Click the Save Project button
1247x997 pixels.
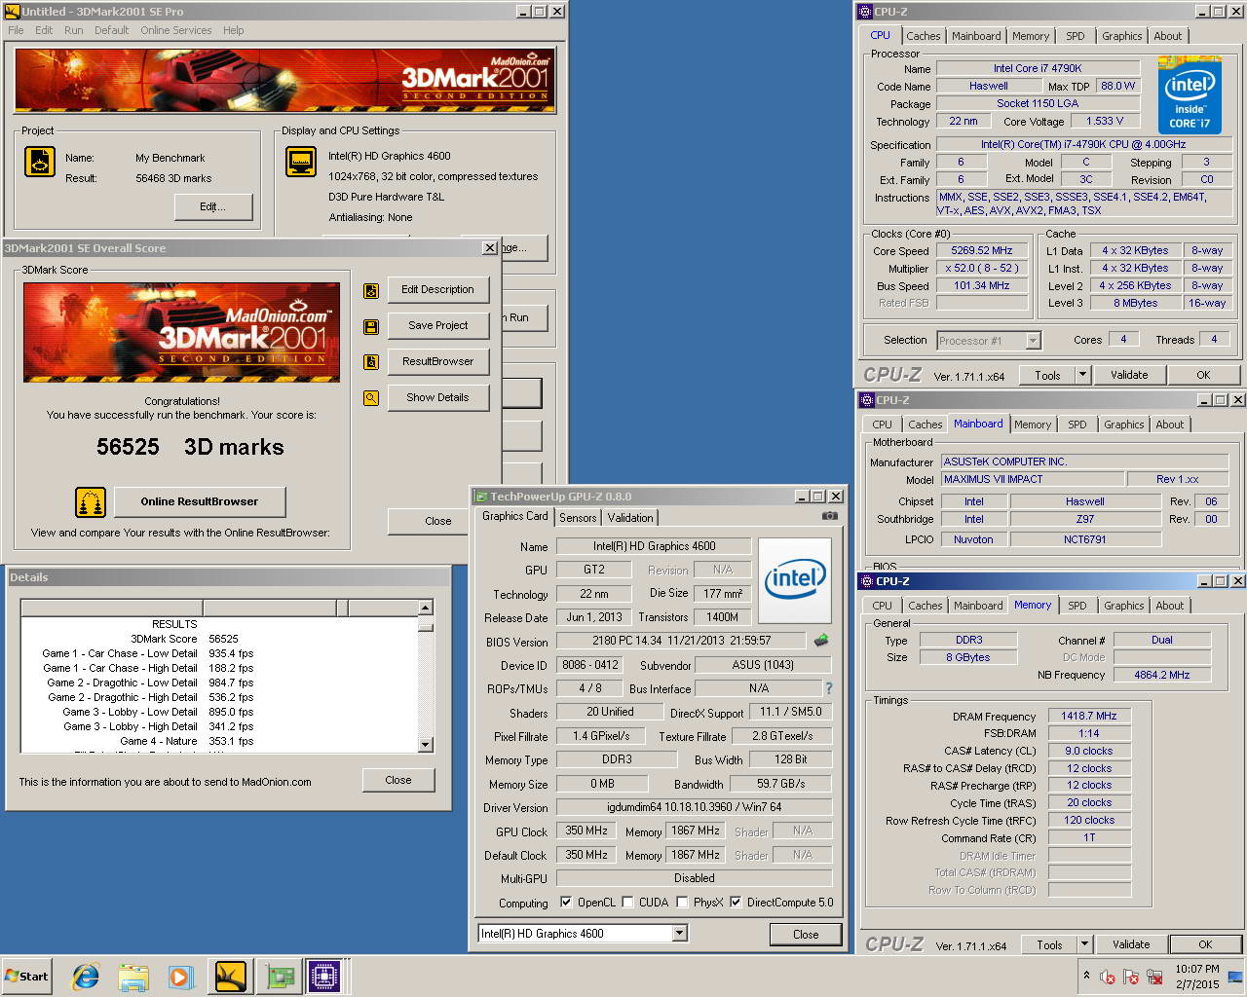[437, 326]
